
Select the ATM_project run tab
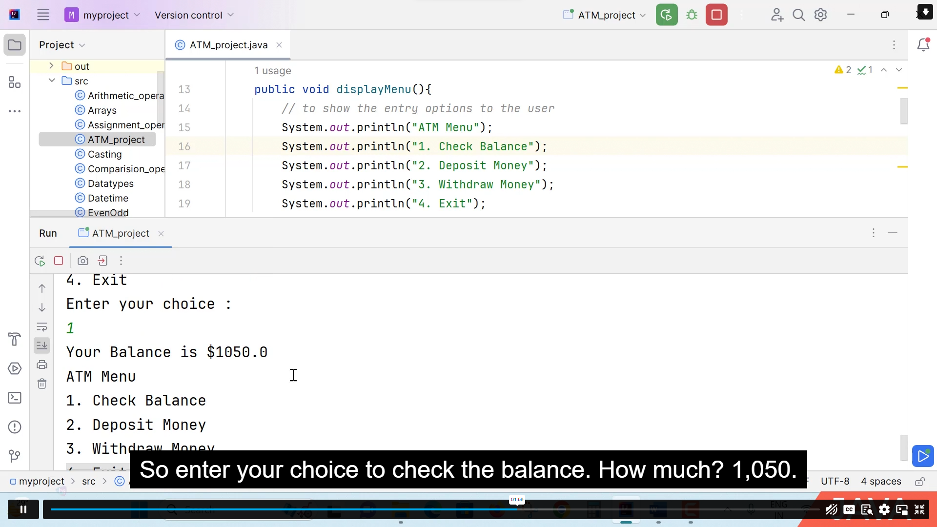(x=121, y=234)
